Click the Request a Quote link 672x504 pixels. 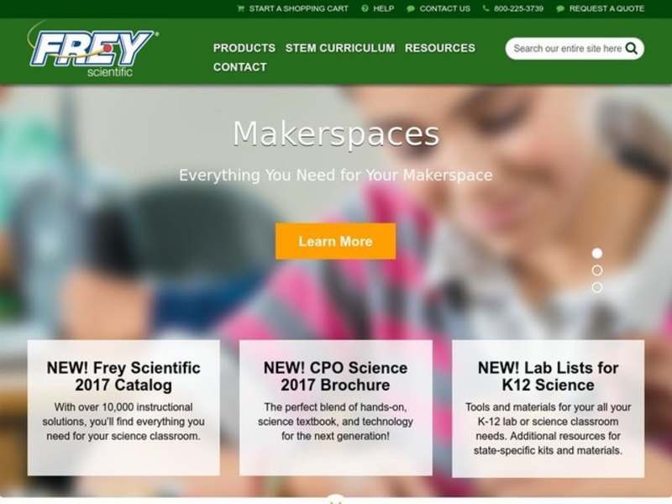(606, 8)
